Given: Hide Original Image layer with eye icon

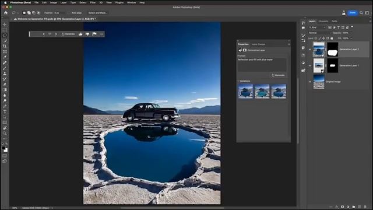Looking at the screenshot, I should pos(310,82).
